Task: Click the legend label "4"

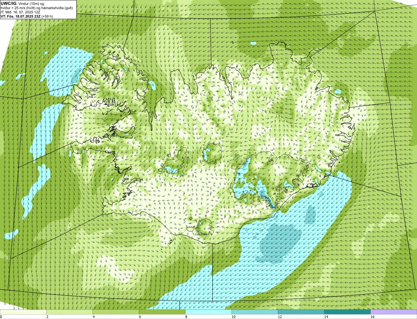Action: [93, 317]
